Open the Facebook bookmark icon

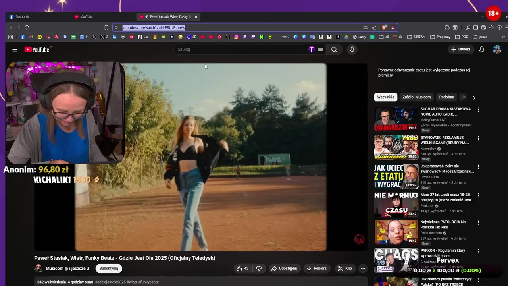click(23, 37)
